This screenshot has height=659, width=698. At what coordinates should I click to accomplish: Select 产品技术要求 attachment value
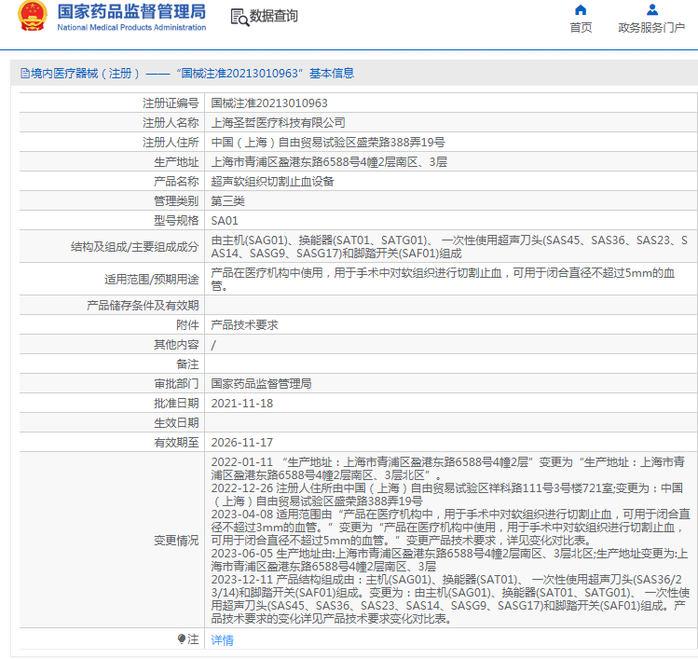tap(244, 325)
